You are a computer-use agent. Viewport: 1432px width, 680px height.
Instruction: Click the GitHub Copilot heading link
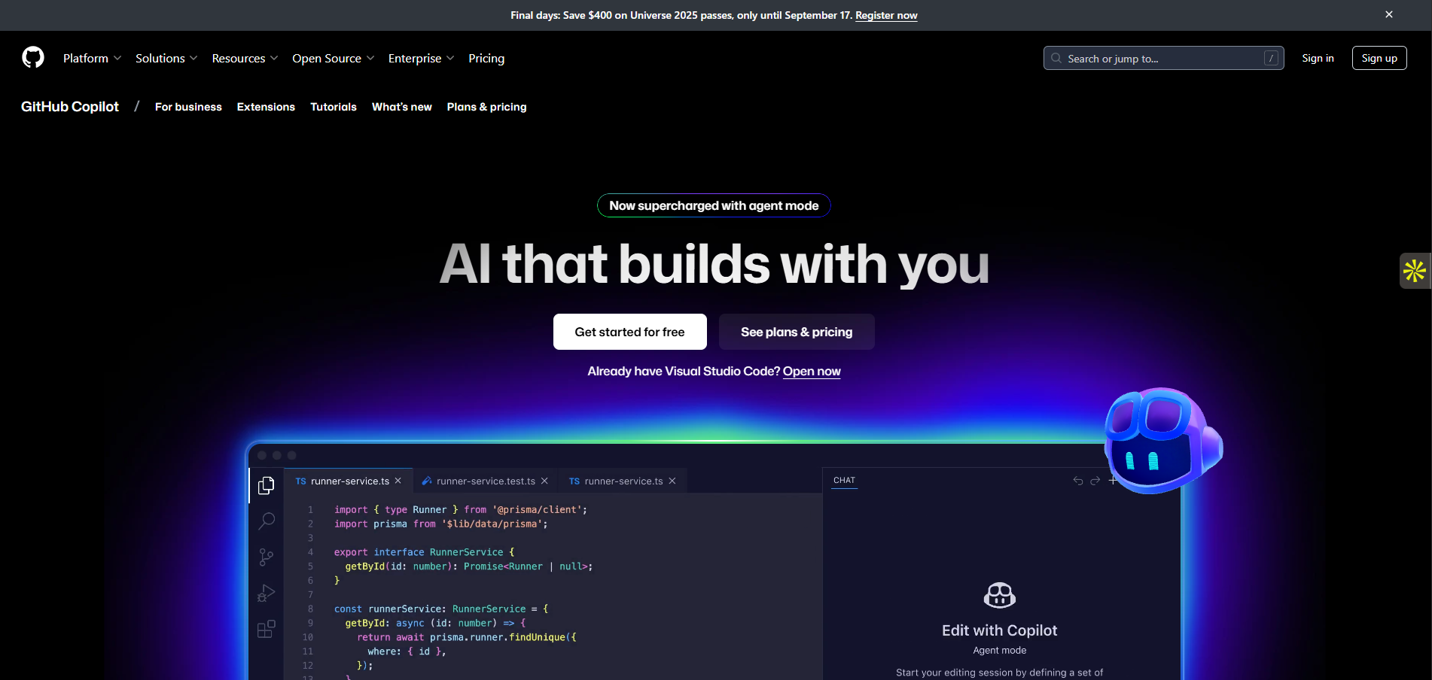[70, 107]
